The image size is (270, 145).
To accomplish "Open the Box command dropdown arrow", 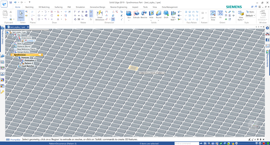I will point(129,20).
